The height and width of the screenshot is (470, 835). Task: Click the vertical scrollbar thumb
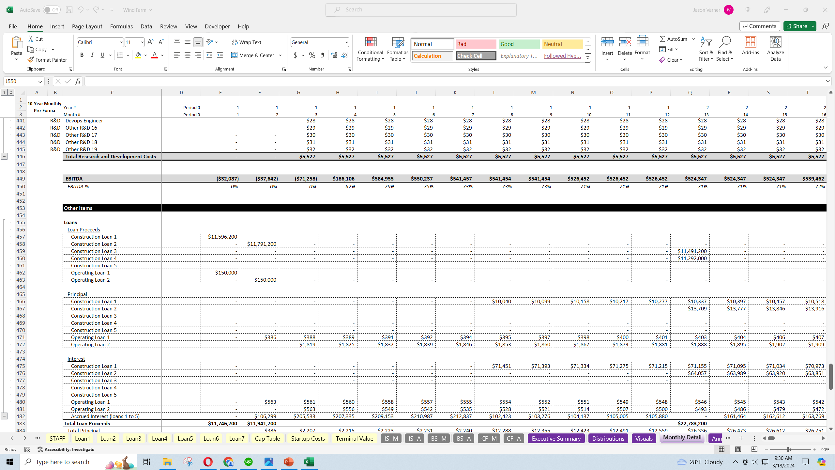pos(831,376)
